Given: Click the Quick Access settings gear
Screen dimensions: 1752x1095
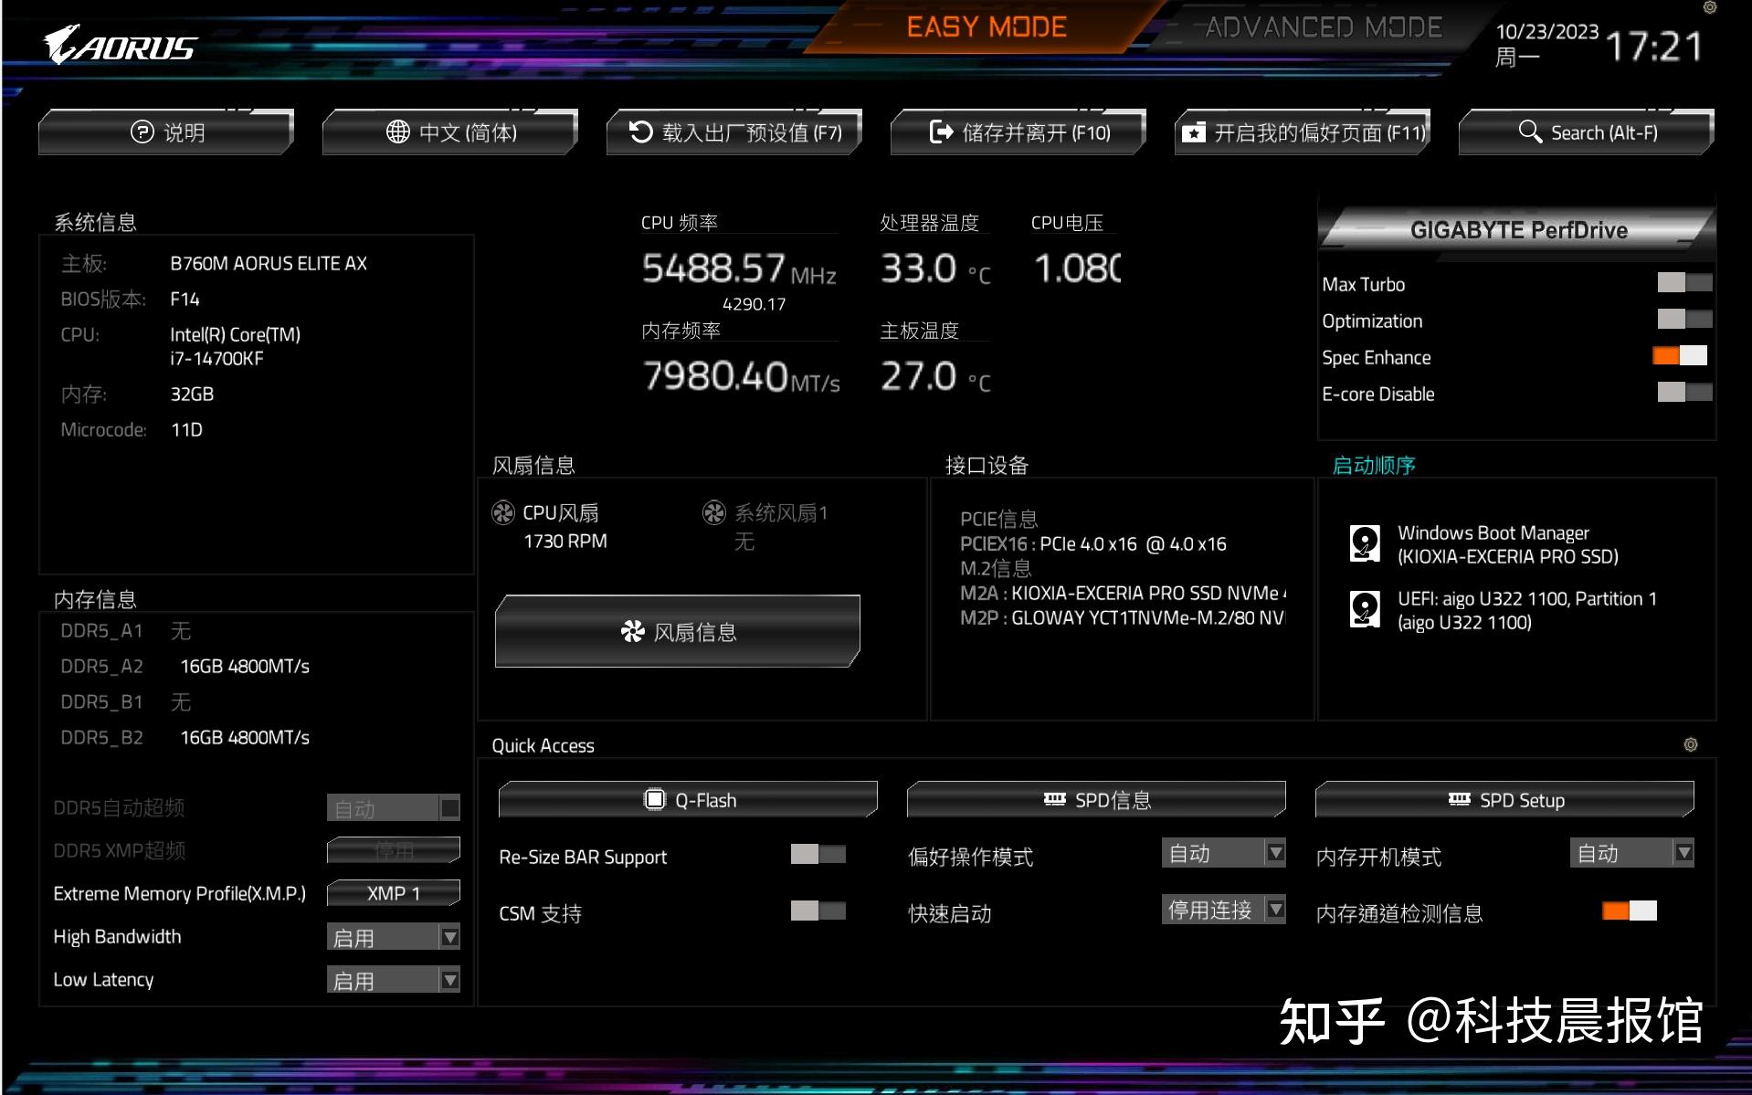Looking at the screenshot, I should coord(1691,745).
